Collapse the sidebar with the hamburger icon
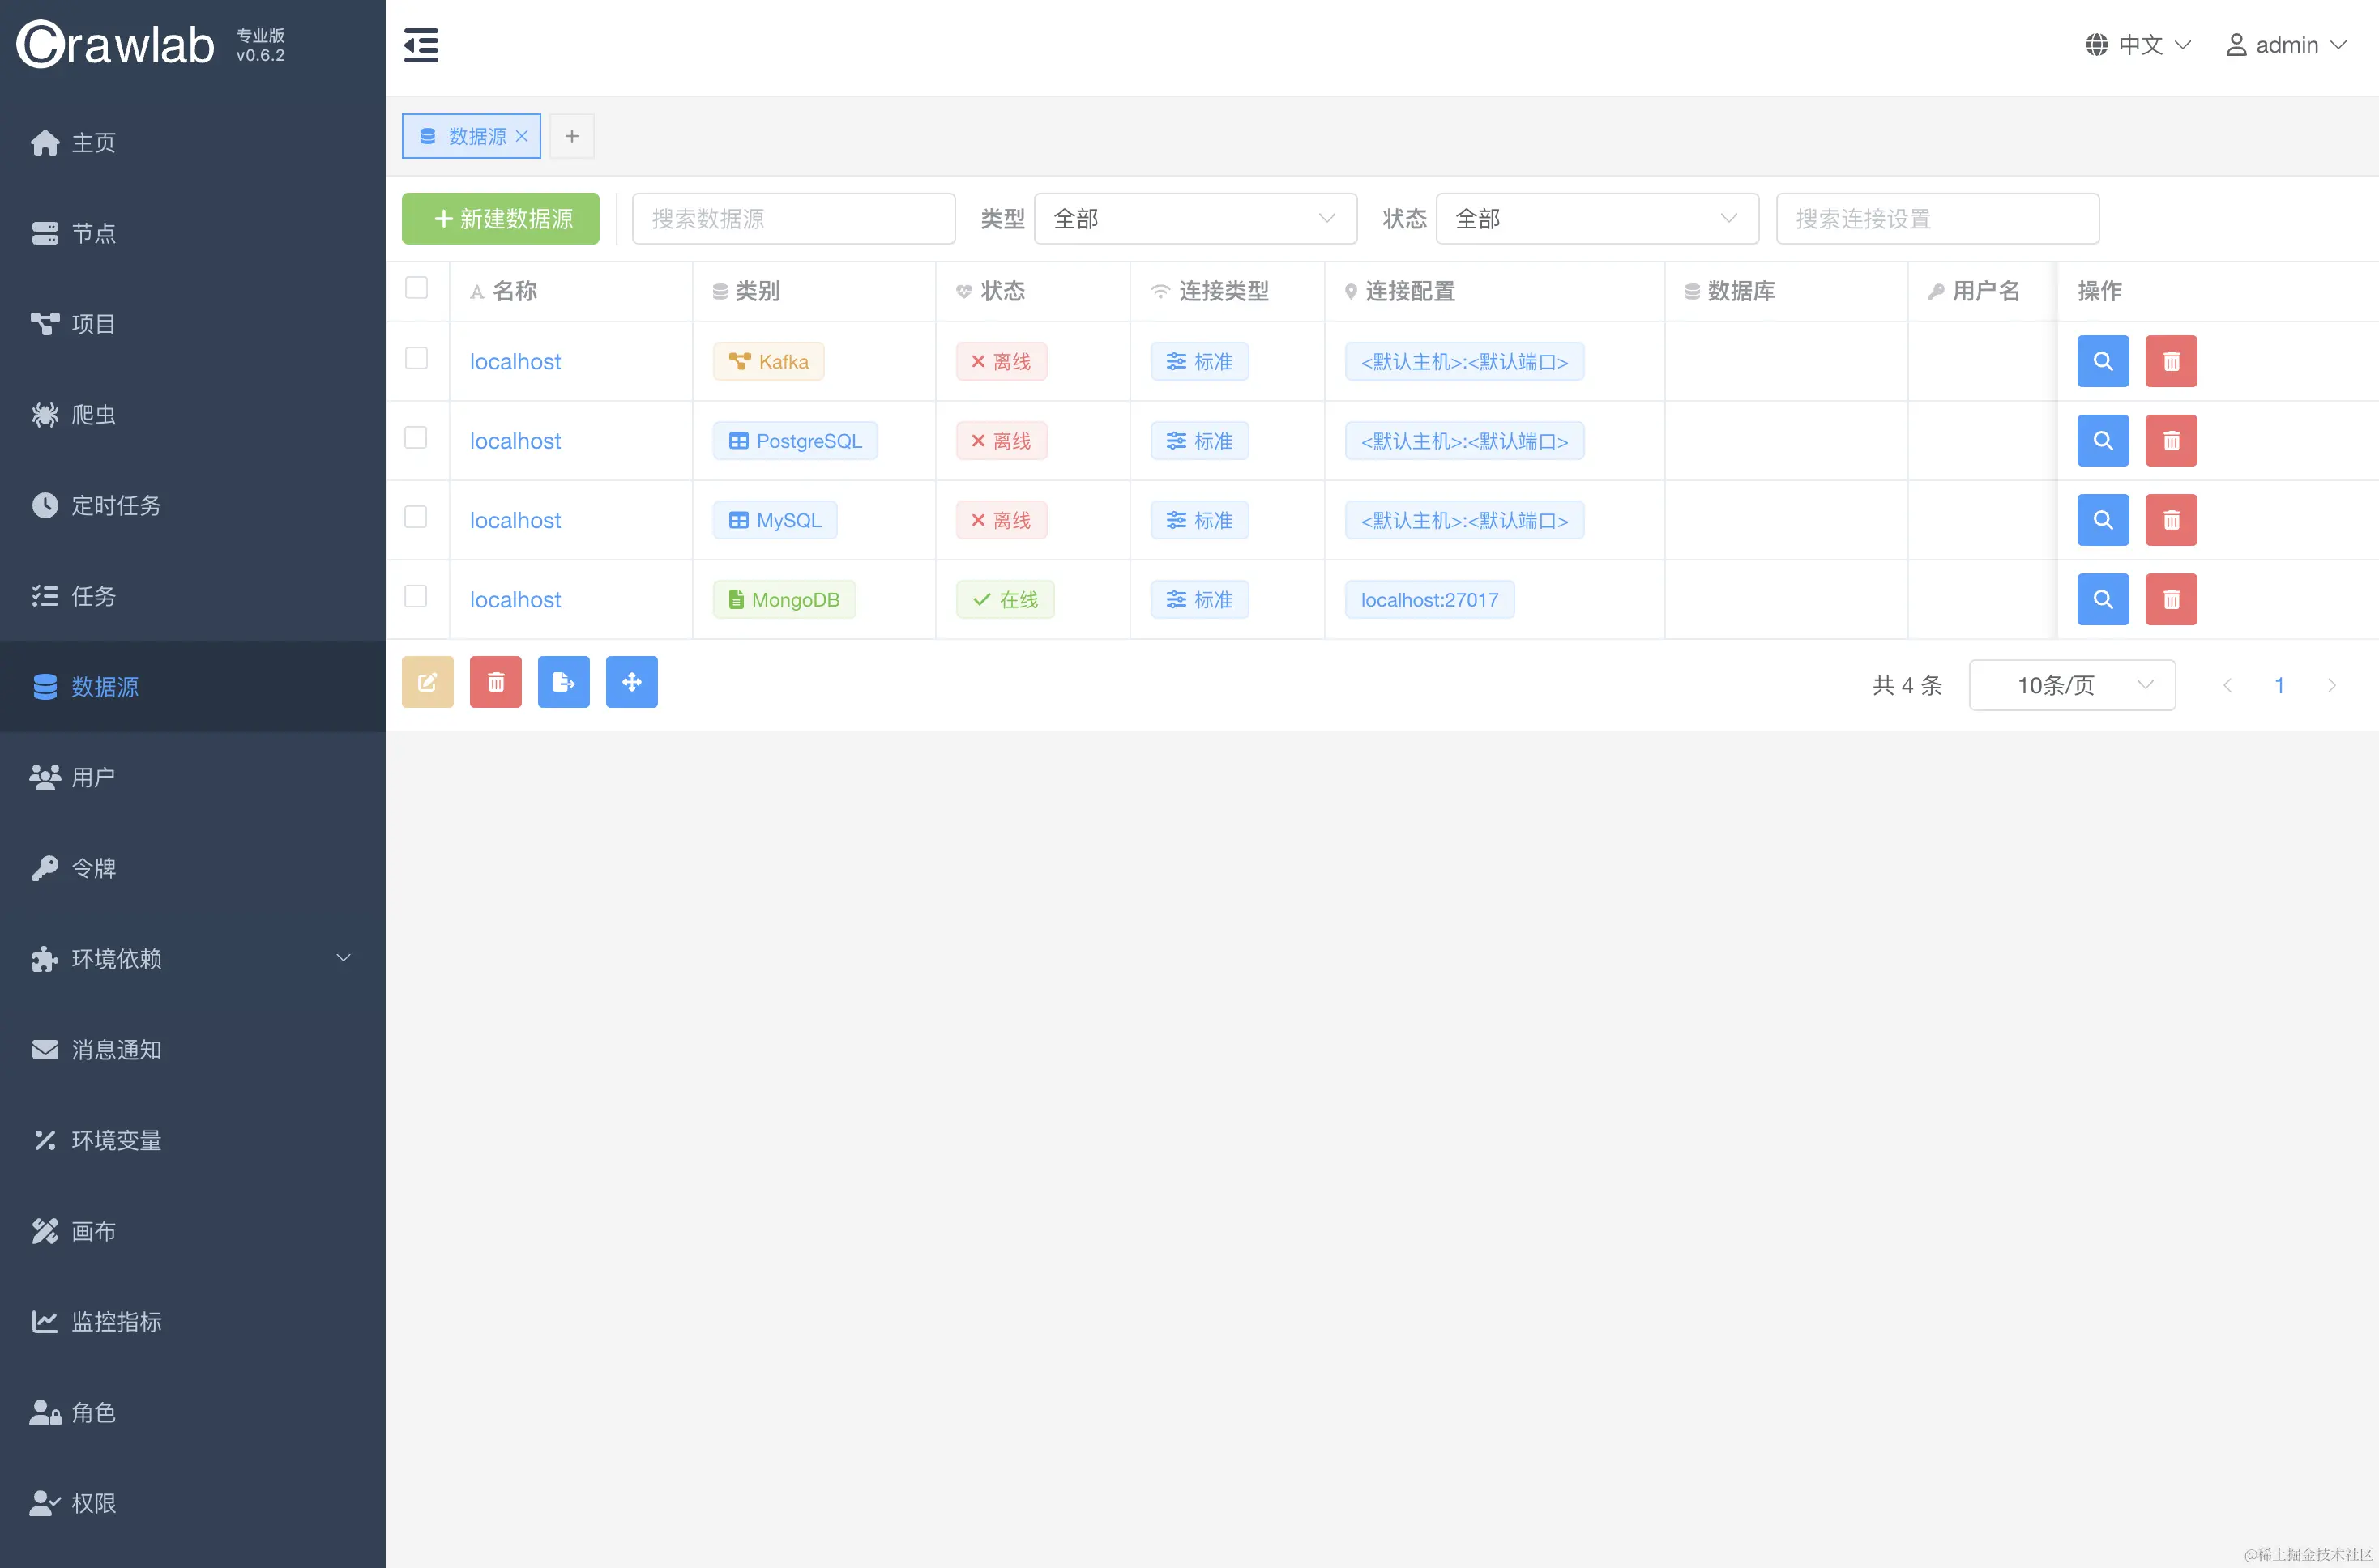 point(421,46)
